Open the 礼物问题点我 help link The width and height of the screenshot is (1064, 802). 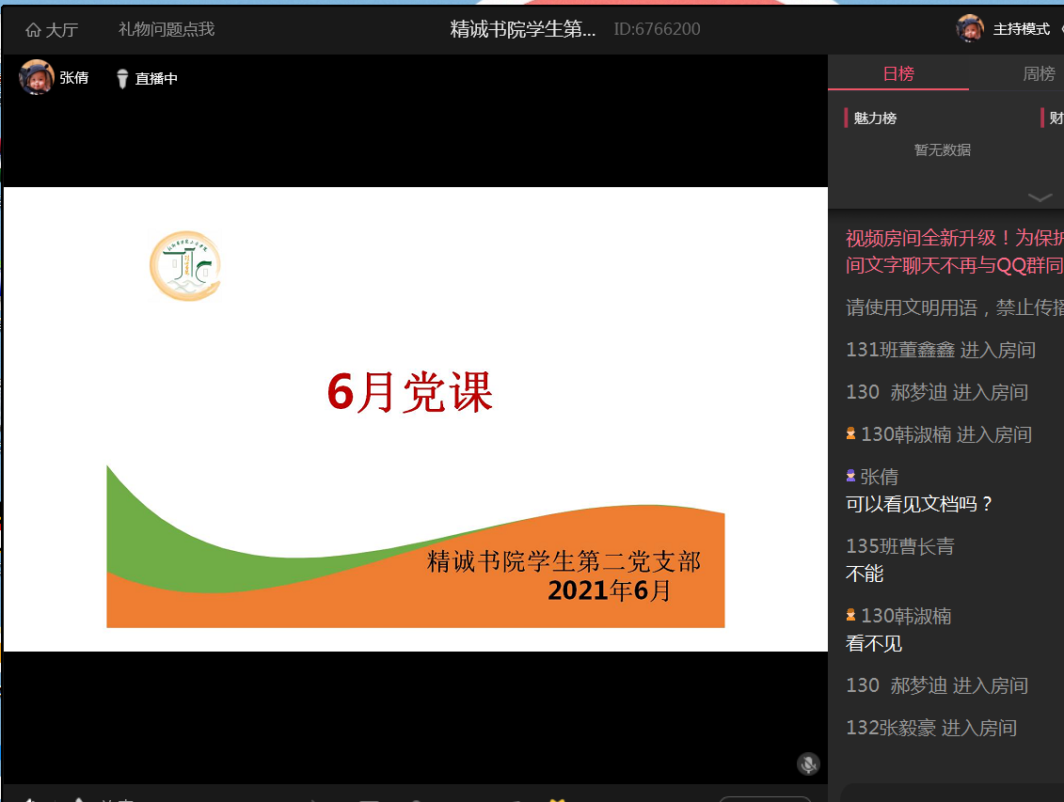[167, 29]
